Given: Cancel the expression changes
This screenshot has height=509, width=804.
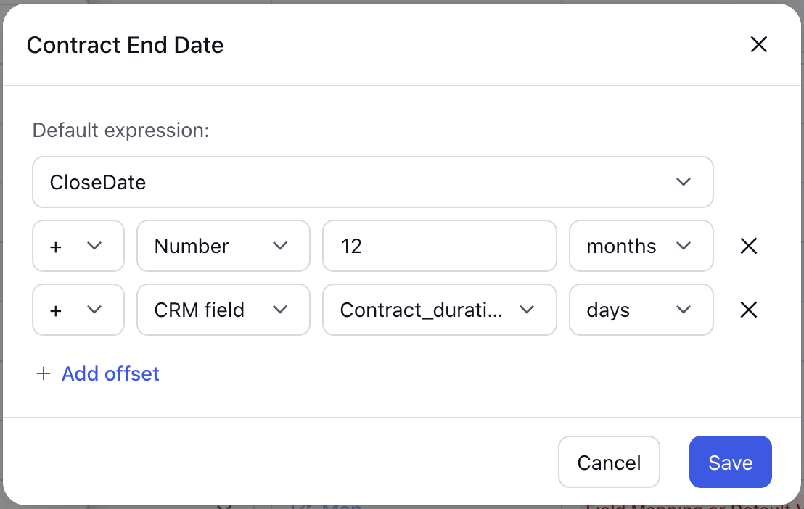Looking at the screenshot, I should (609, 462).
